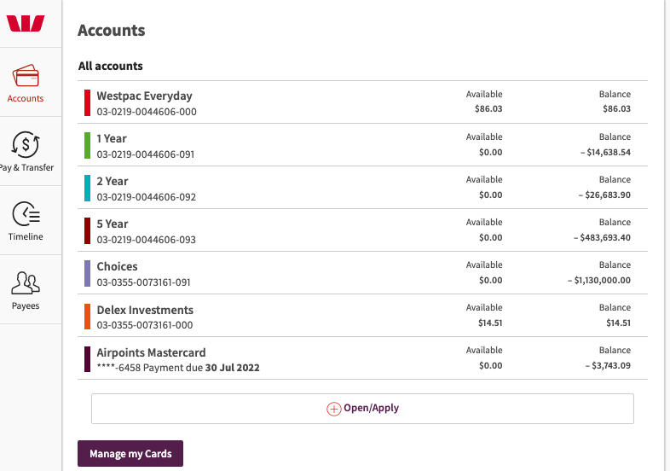Open the 5 Year account
The image size is (670, 471).
click(x=112, y=224)
